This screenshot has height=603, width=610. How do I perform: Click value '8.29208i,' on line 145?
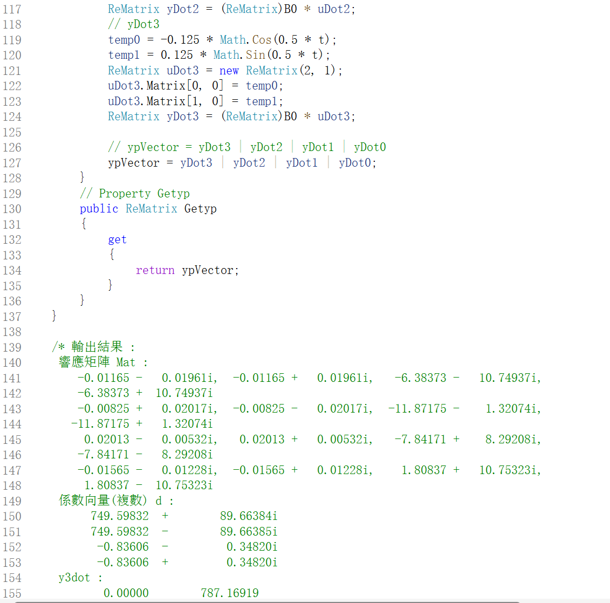click(x=513, y=439)
